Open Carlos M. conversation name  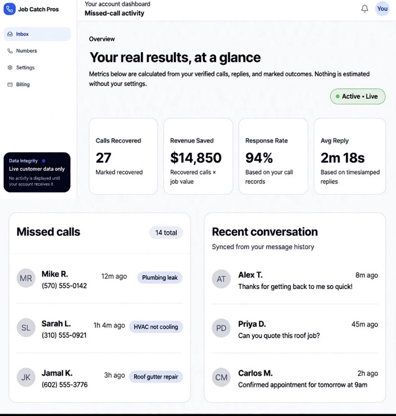255,373
